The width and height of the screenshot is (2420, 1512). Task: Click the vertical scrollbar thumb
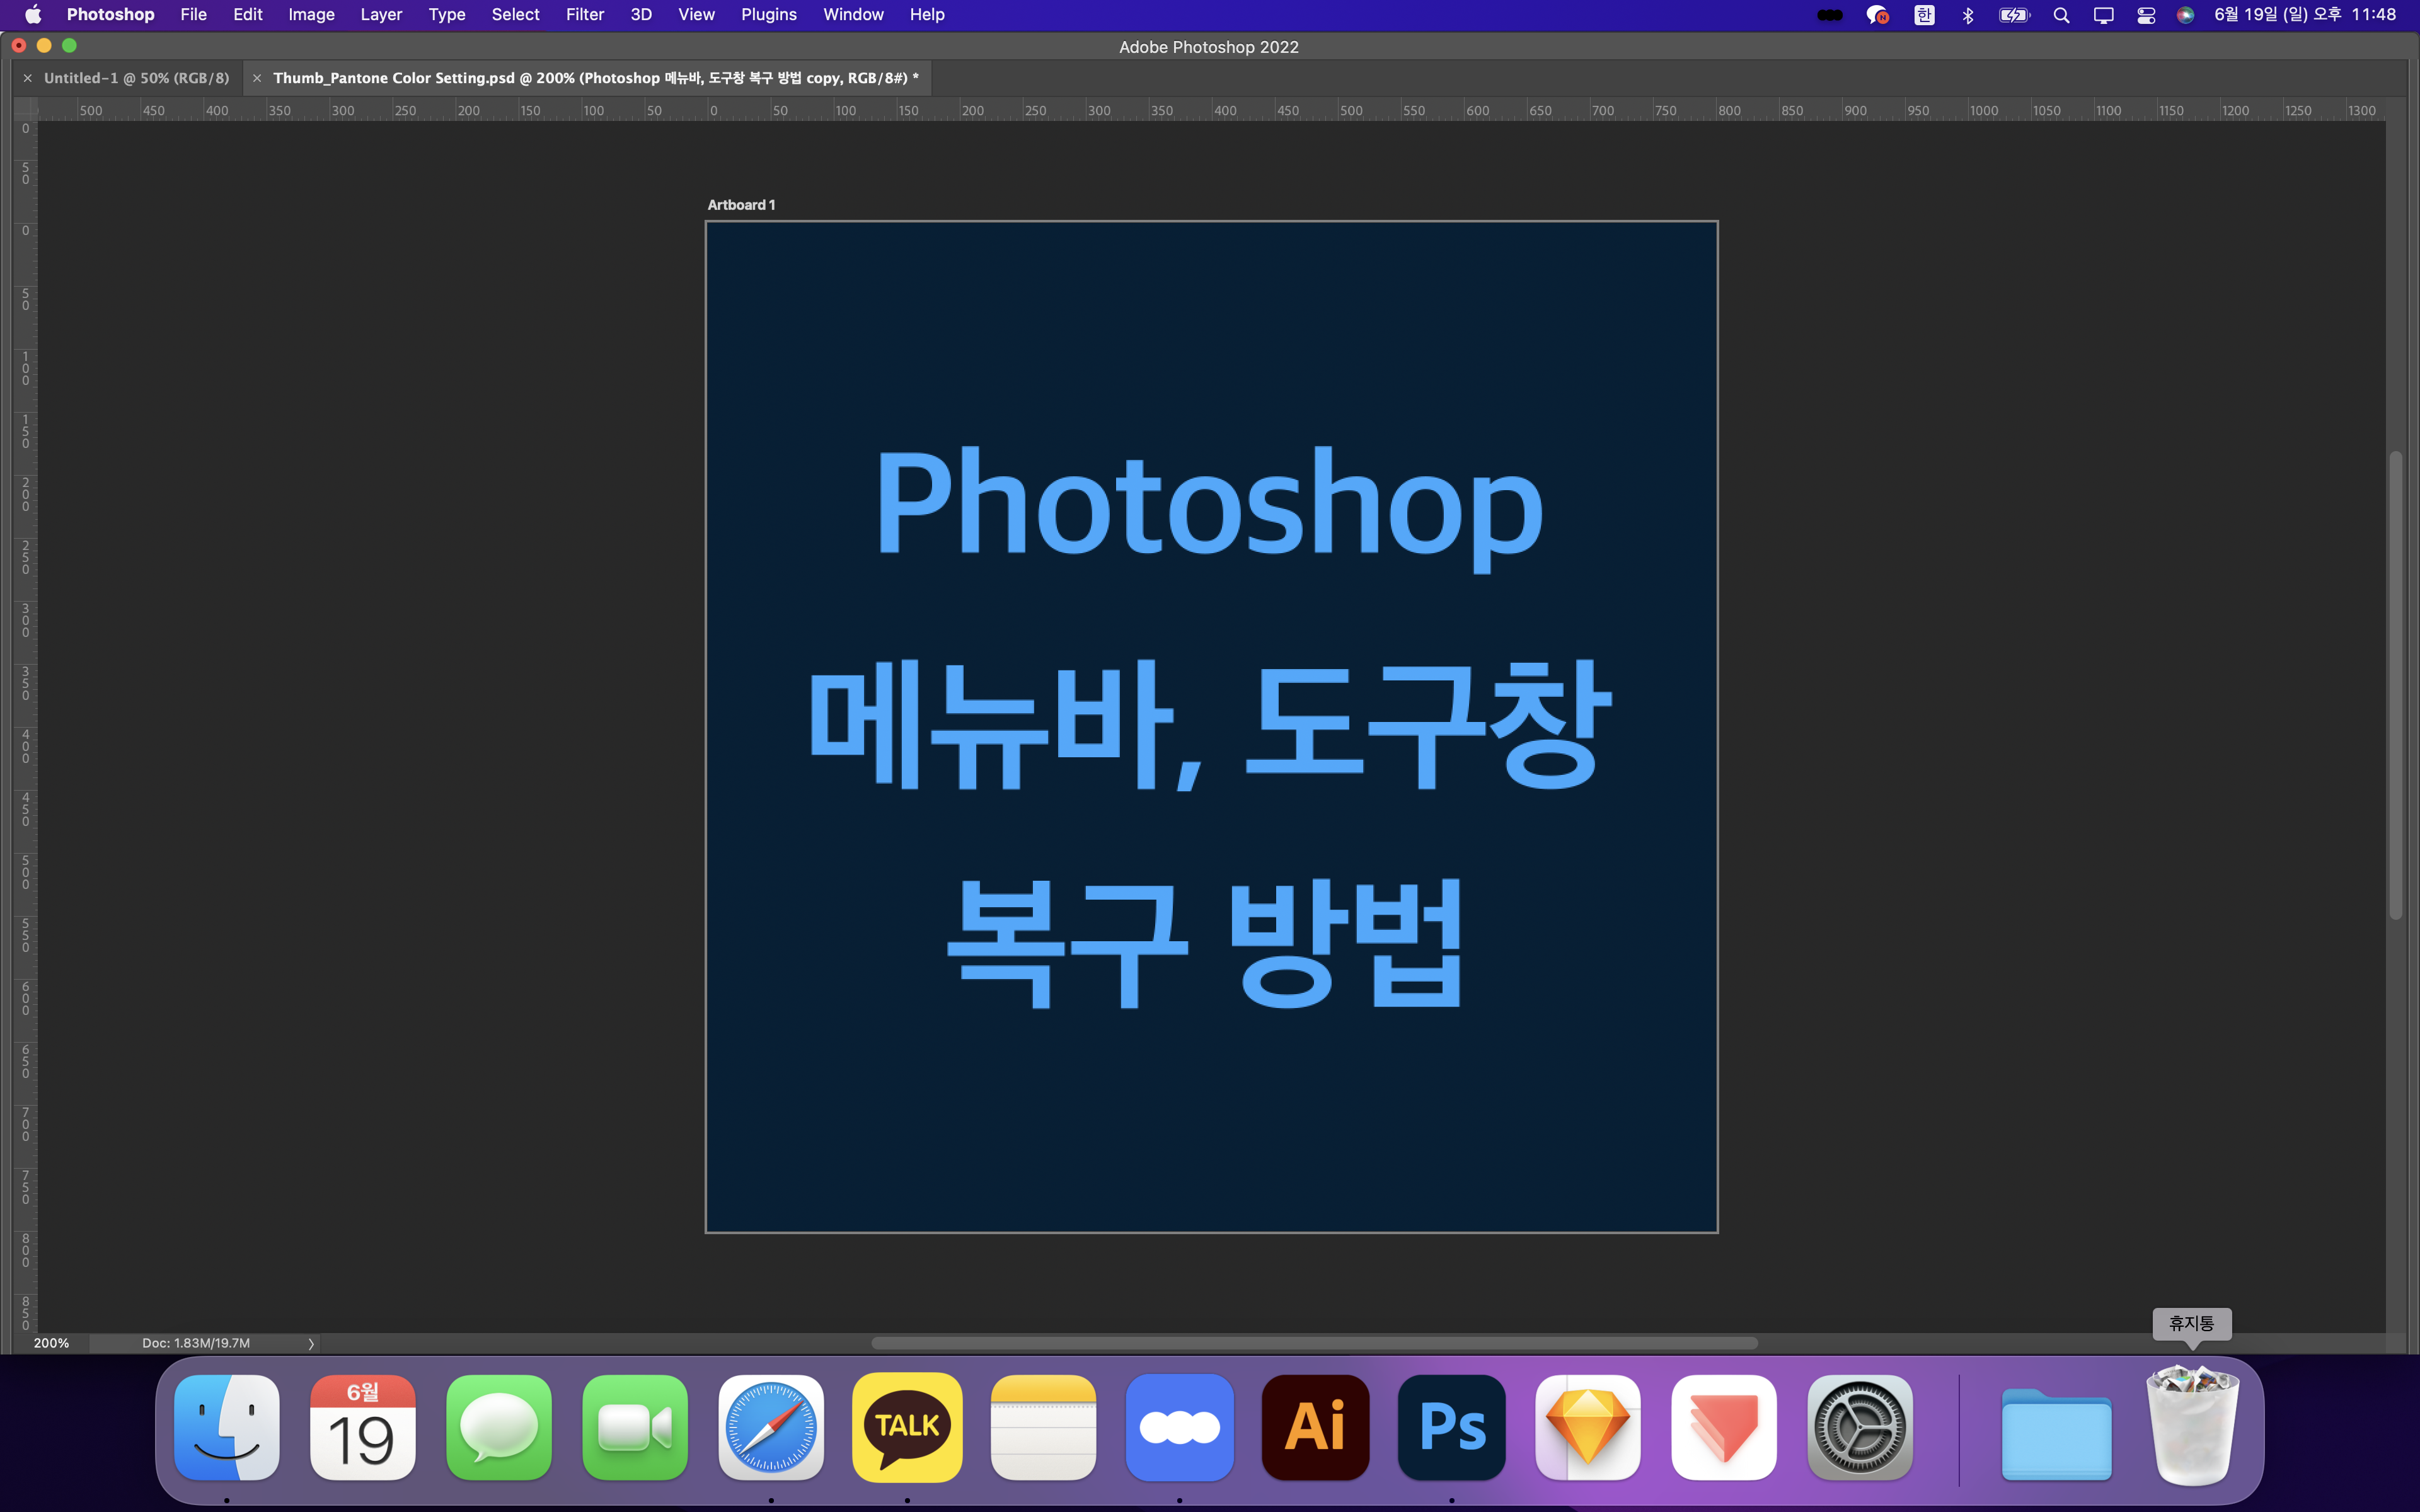[x=2395, y=685]
